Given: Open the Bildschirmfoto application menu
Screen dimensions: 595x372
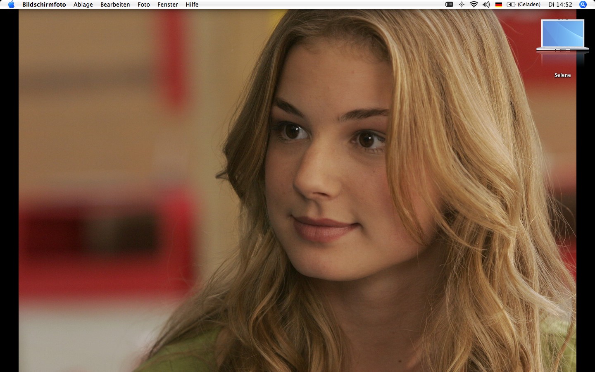Looking at the screenshot, I should click(44, 5).
